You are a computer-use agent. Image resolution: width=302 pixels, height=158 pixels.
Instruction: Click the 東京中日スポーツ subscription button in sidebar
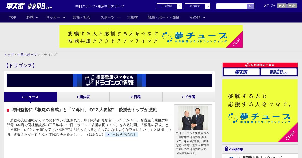pyautogui.click(x=279, y=72)
